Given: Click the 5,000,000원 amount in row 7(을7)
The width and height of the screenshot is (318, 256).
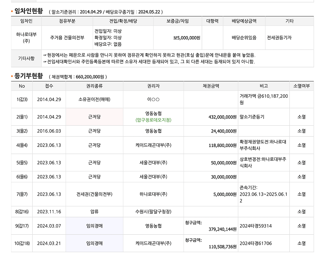Looking at the screenshot, I should 225,195.
